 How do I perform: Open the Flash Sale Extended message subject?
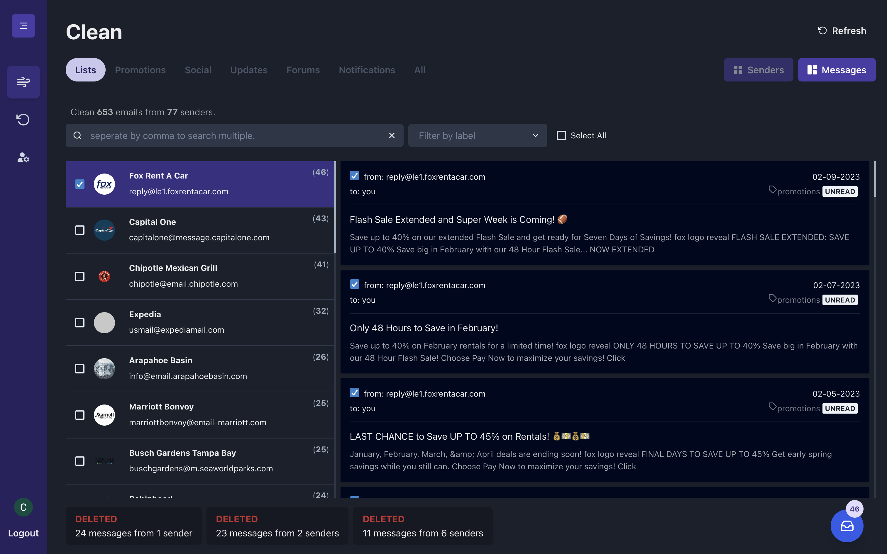click(458, 220)
